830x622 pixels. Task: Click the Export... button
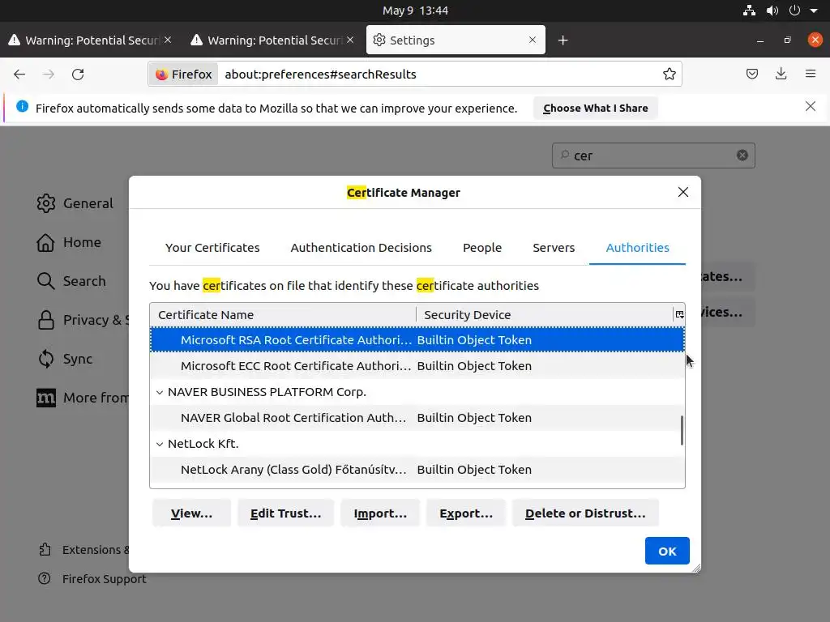[466, 513]
